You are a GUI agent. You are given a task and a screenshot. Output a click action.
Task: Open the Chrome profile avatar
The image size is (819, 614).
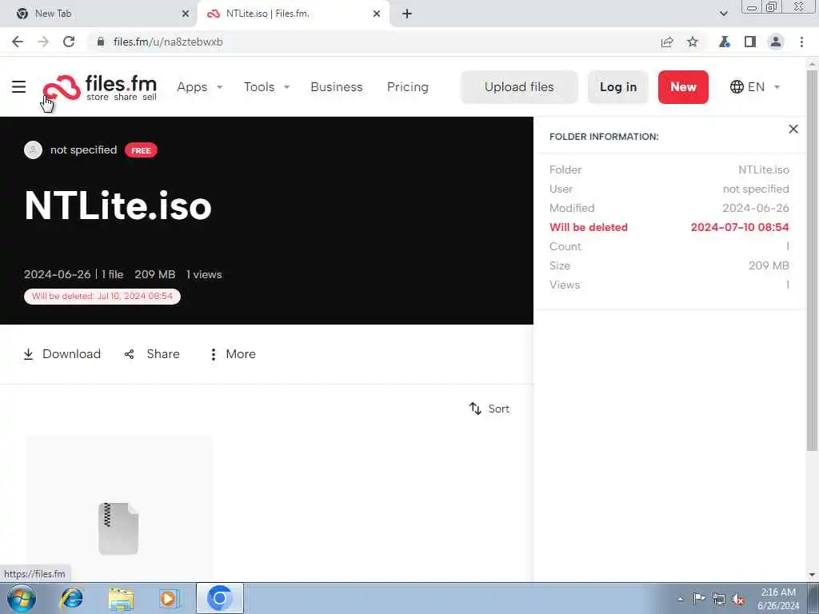tap(776, 42)
